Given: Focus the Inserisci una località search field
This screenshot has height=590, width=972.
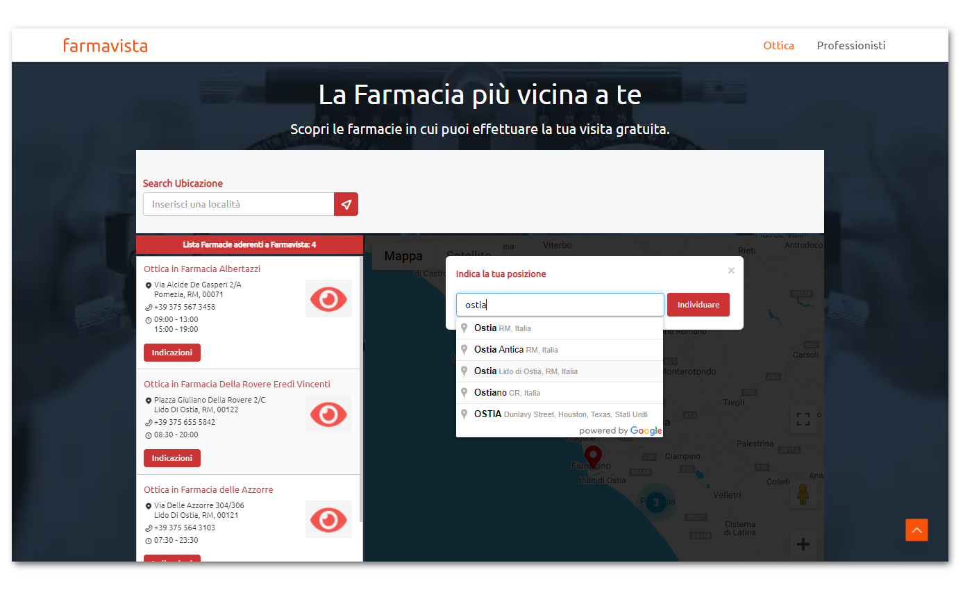Looking at the screenshot, I should click(x=238, y=204).
